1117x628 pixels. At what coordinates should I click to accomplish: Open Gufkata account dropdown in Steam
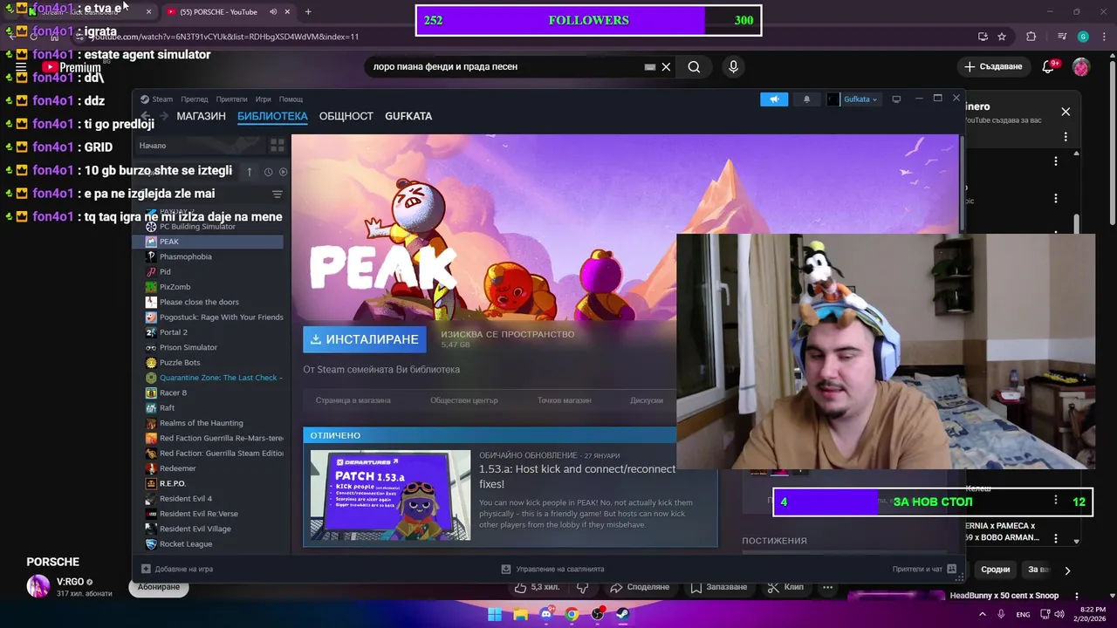853,99
